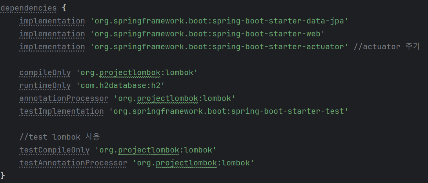Screen dimensions: 428x183
Task: Click the spring-boot-starter-web dependency string
Action: [208, 34]
